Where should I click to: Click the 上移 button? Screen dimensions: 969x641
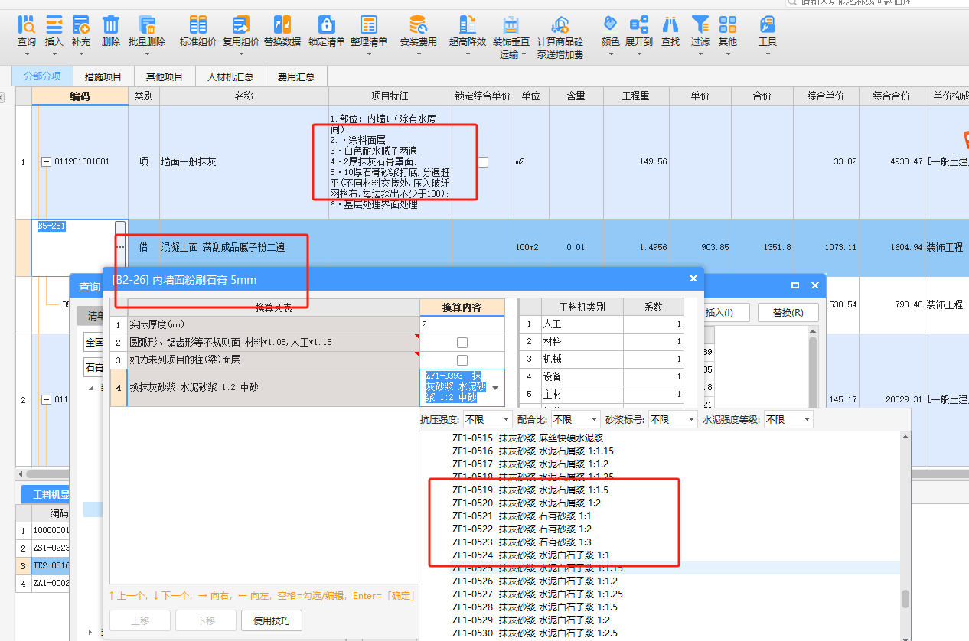coord(141,620)
